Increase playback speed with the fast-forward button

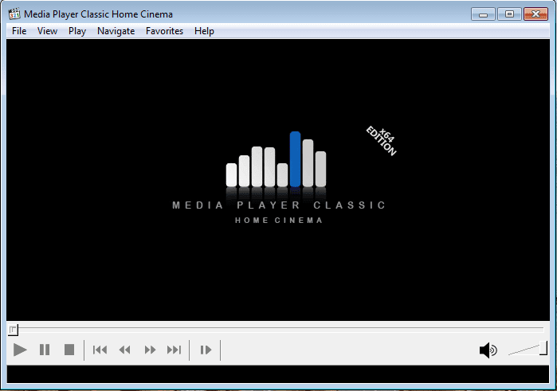tap(150, 350)
